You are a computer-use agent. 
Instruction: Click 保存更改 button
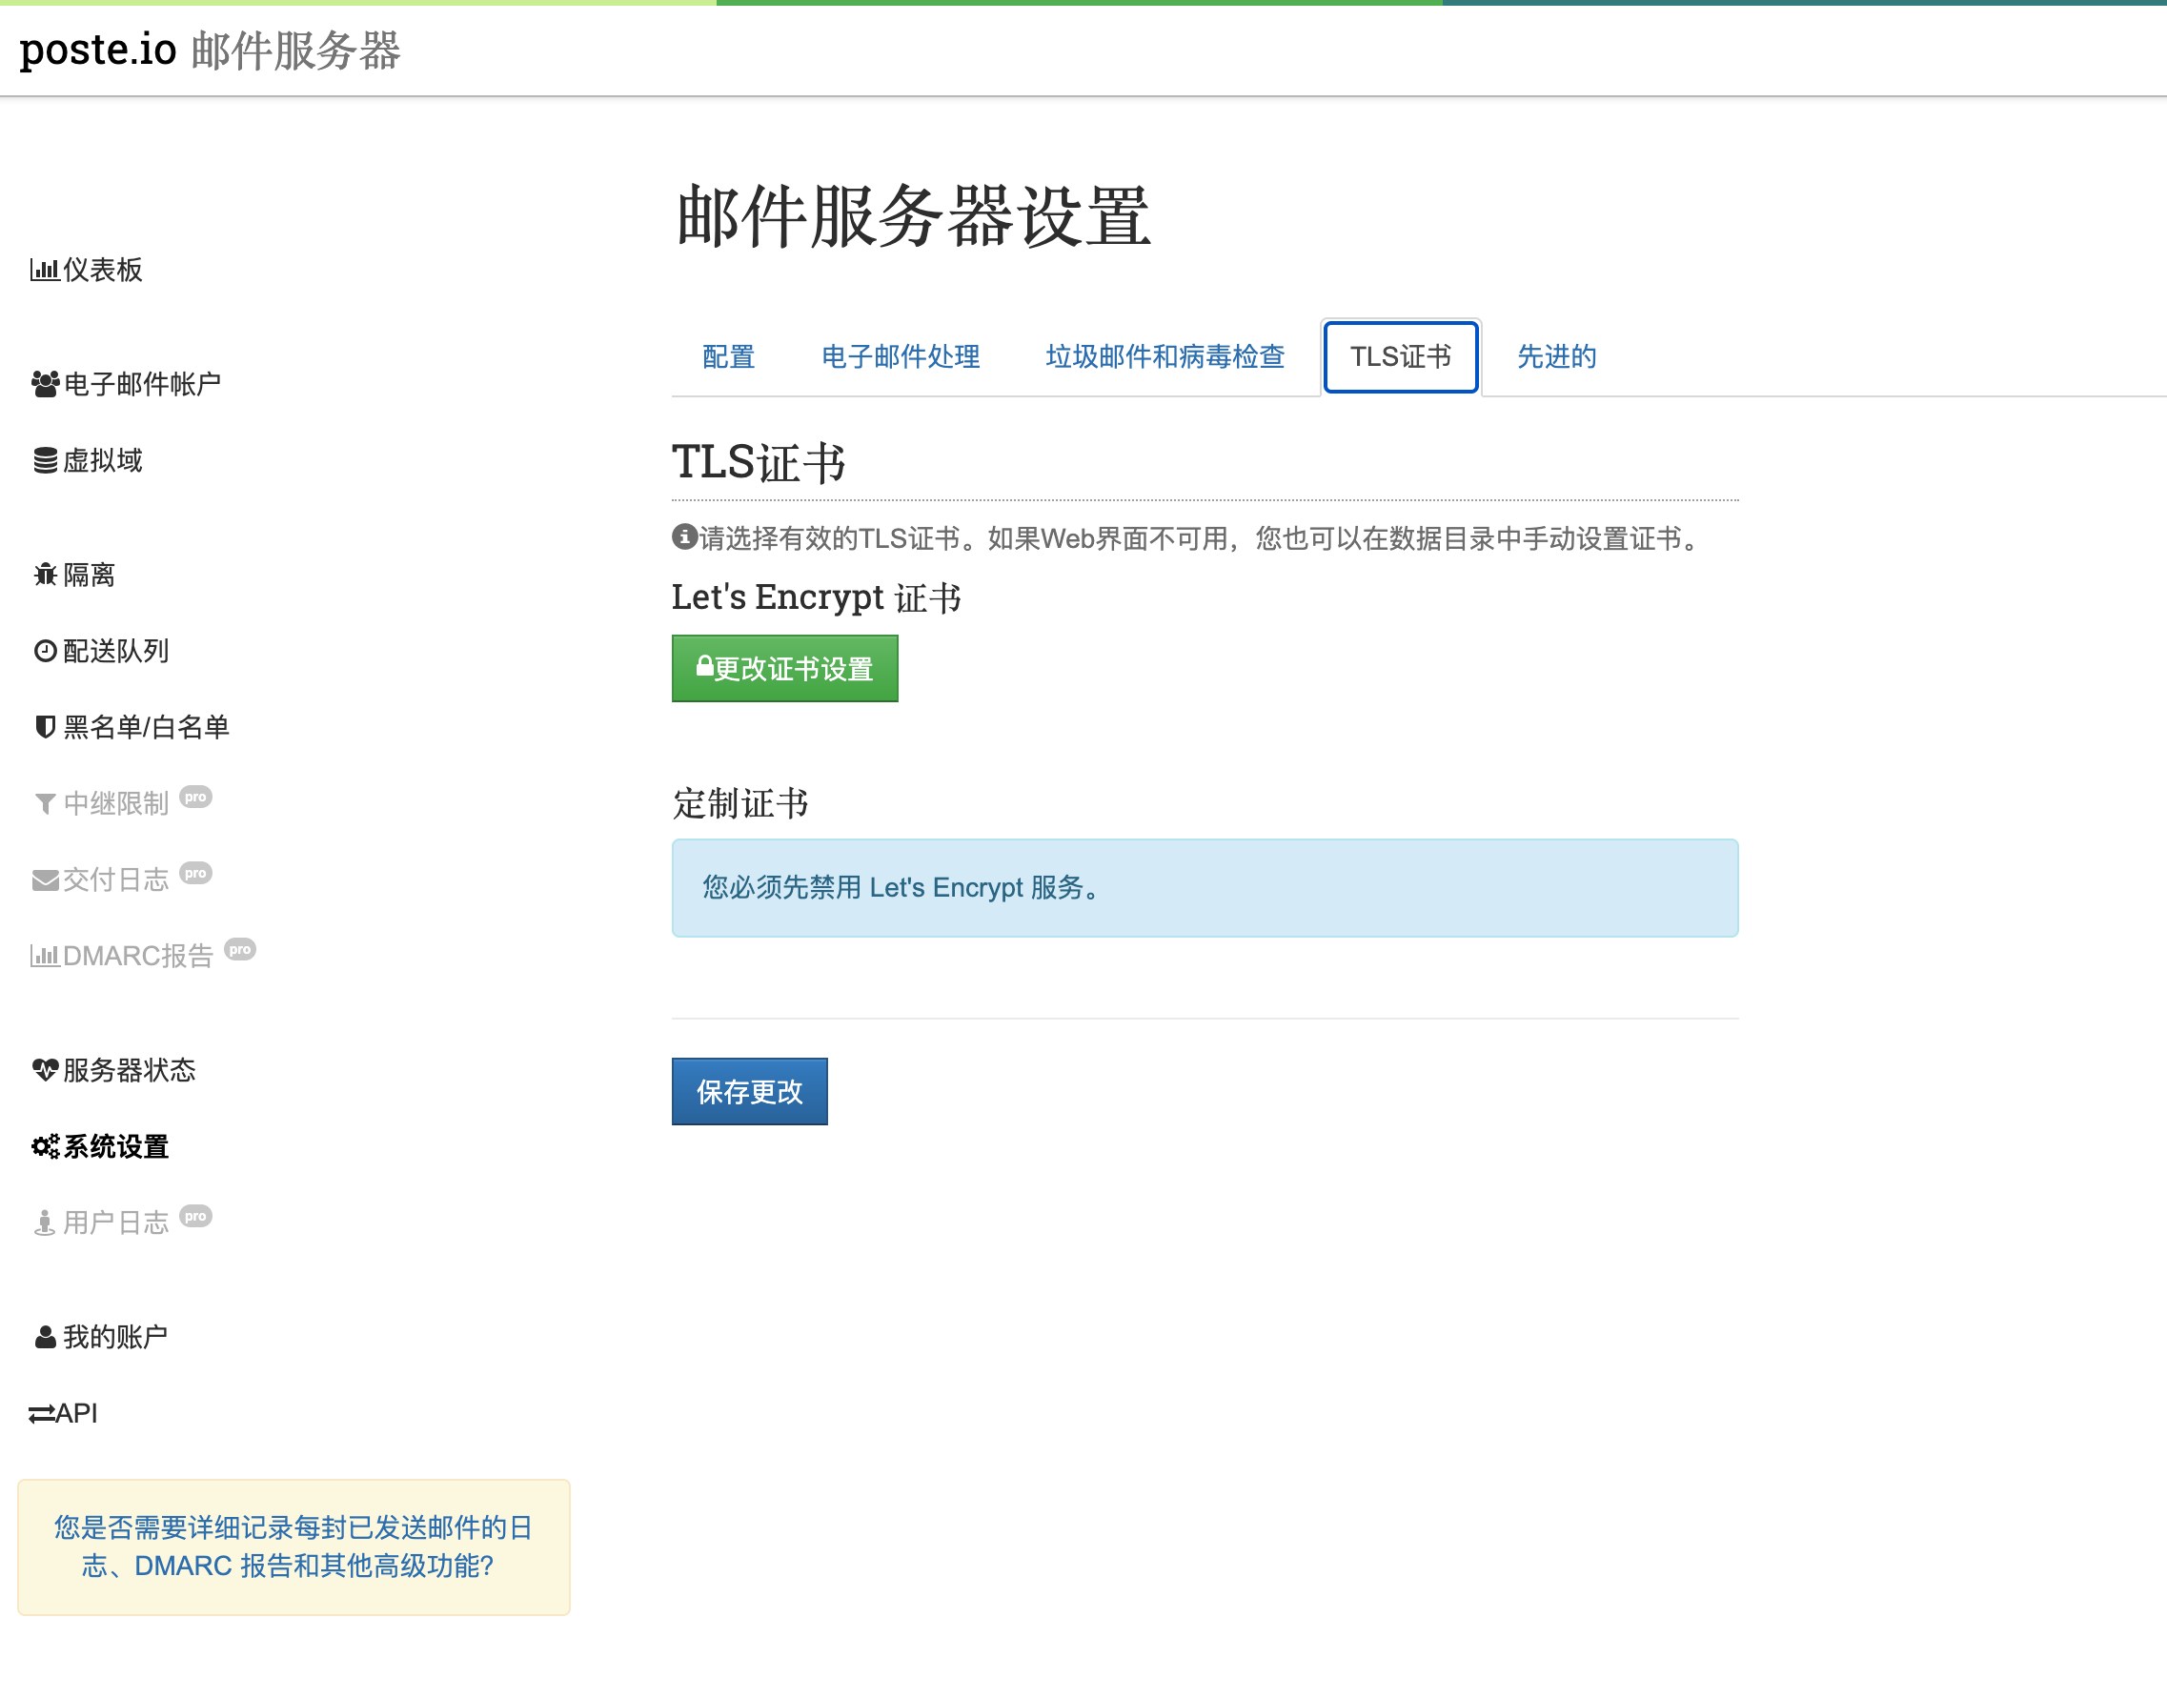750,1092
